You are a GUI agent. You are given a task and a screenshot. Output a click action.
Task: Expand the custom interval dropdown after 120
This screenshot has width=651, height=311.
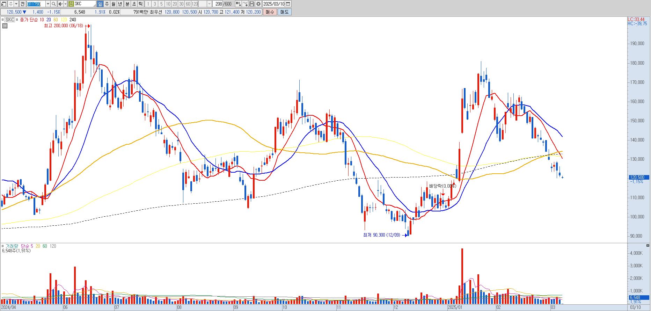(210, 4)
